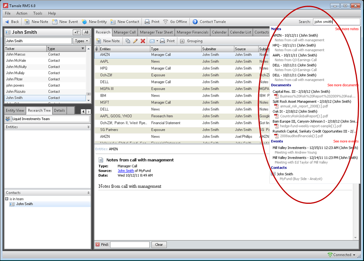Screen dimensions: 364x261
Task: Switch to Manager Tear Sheet tab
Action: [x=156, y=32]
